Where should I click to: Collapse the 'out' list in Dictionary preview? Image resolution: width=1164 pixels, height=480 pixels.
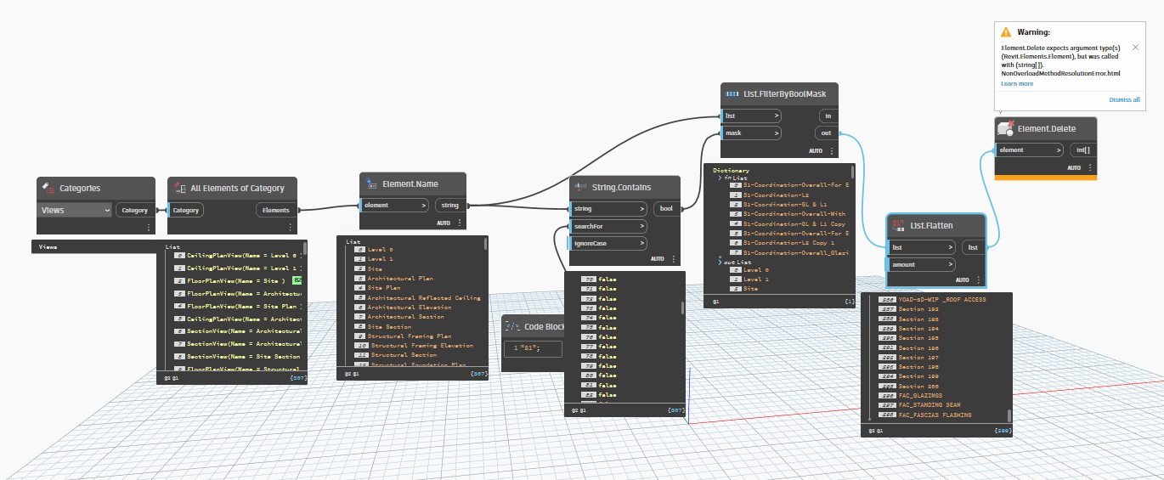pos(720,263)
